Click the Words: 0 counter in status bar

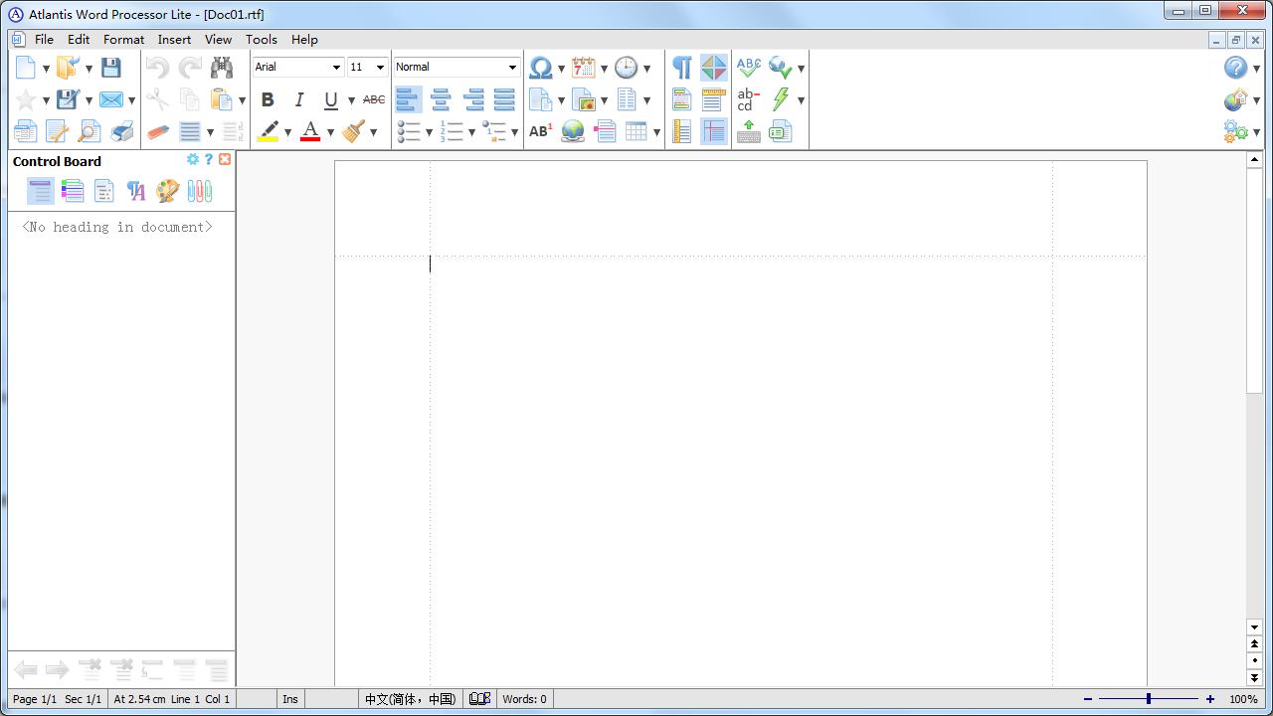[x=524, y=699]
